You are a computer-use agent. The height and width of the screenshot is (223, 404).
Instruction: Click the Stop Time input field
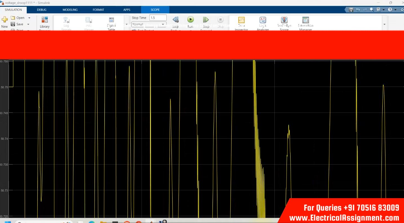coord(158,18)
